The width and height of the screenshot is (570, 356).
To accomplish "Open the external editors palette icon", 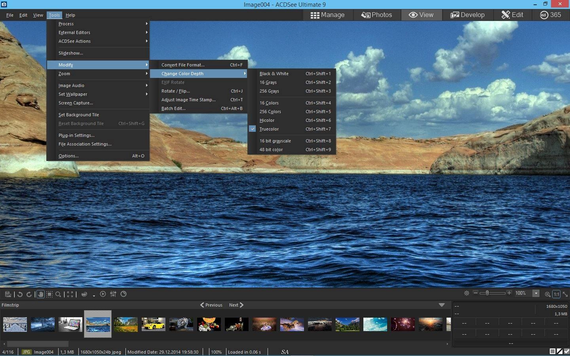I will pos(84,294).
